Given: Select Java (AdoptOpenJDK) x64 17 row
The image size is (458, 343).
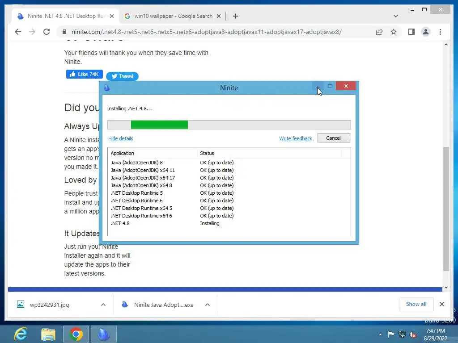Looking at the screenshot, I should coord(229,178).
